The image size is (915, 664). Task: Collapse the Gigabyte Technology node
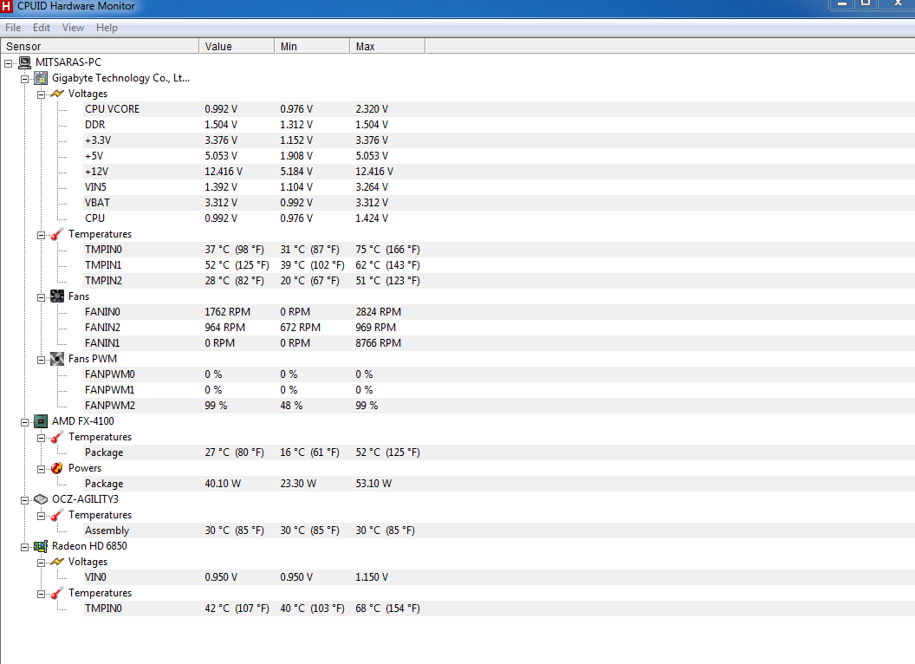[x=24, y=79]
